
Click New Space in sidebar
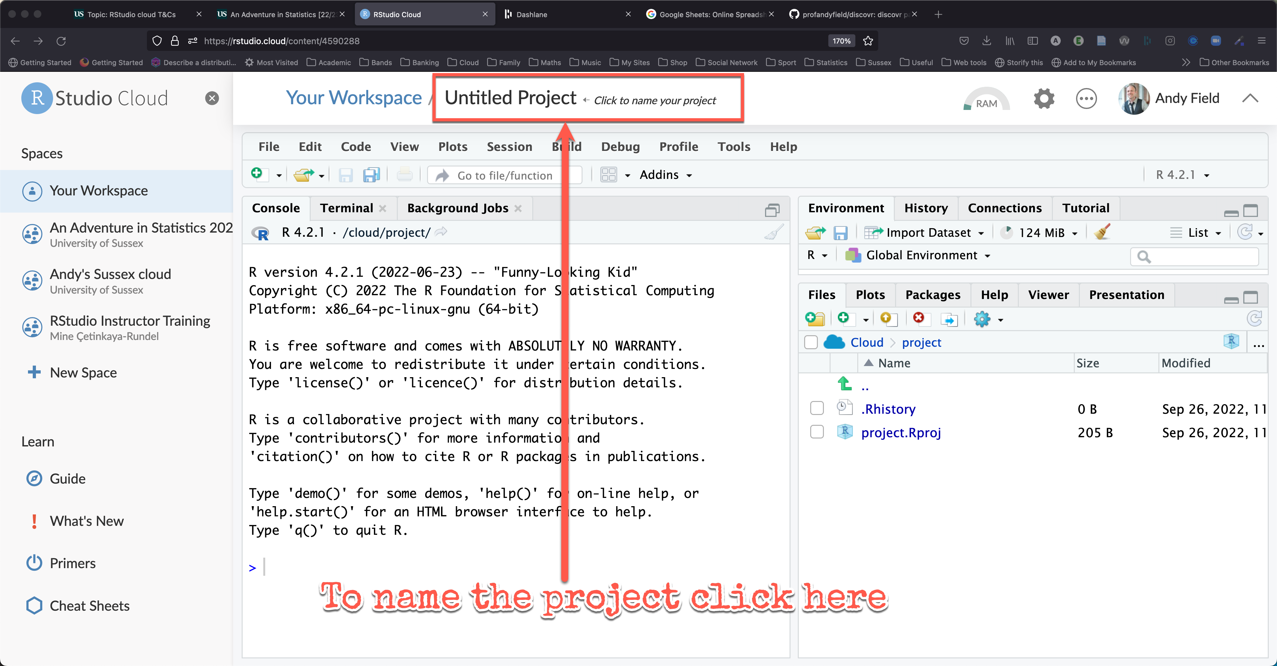point(83,372)
